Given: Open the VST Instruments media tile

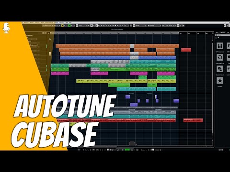Looking at the screenshot, I should (x=220, y=46).
